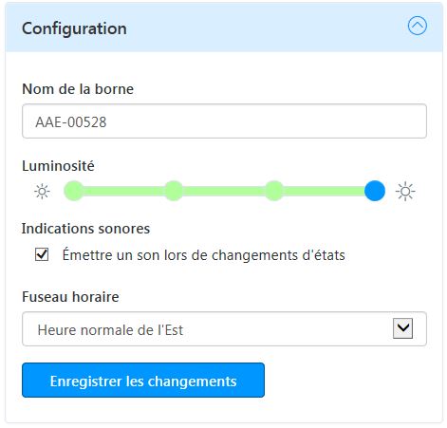Set brightness to the second slider stop

(174, 191)
